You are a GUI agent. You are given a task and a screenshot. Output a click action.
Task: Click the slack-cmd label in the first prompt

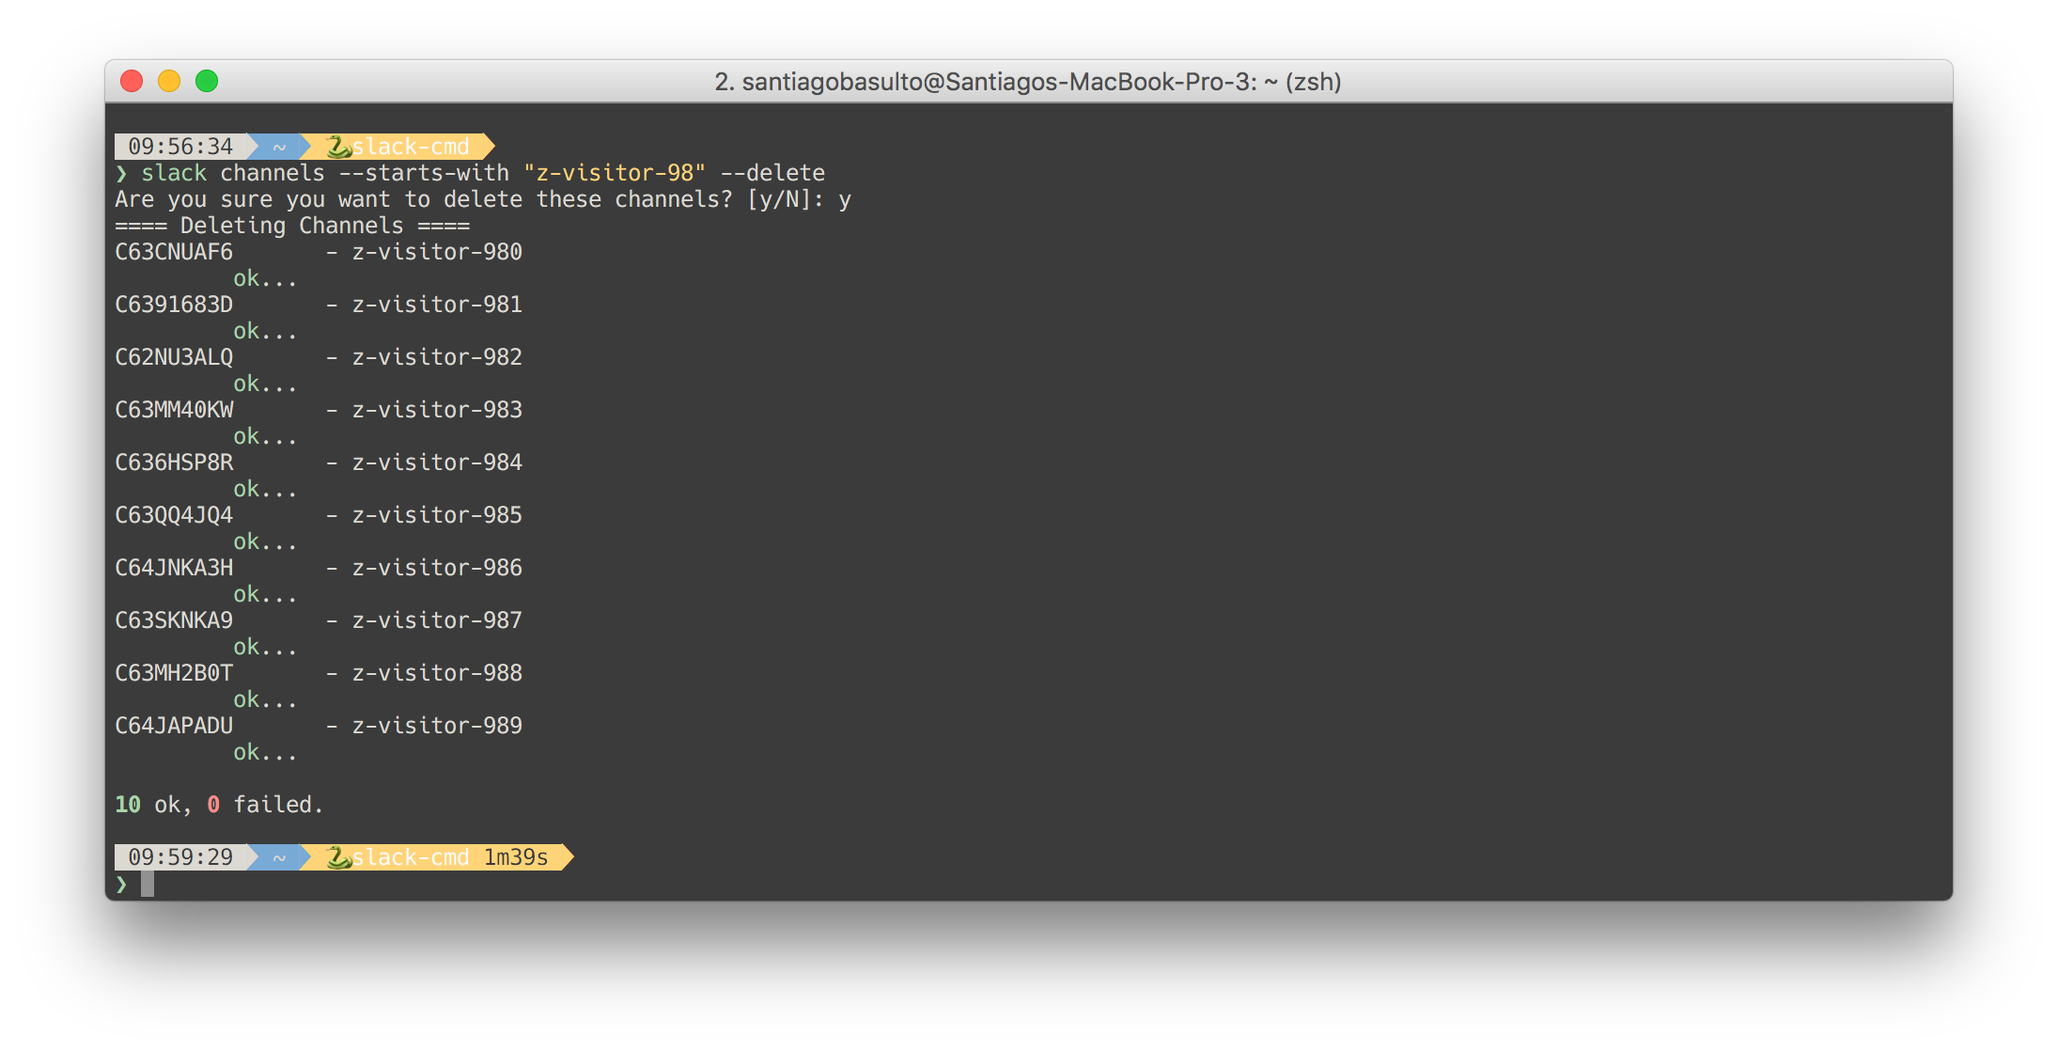tap(411, 147)
